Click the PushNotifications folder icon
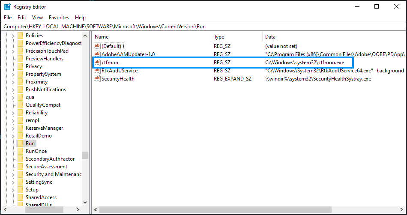The image size is (407, 215). point(20,90)
